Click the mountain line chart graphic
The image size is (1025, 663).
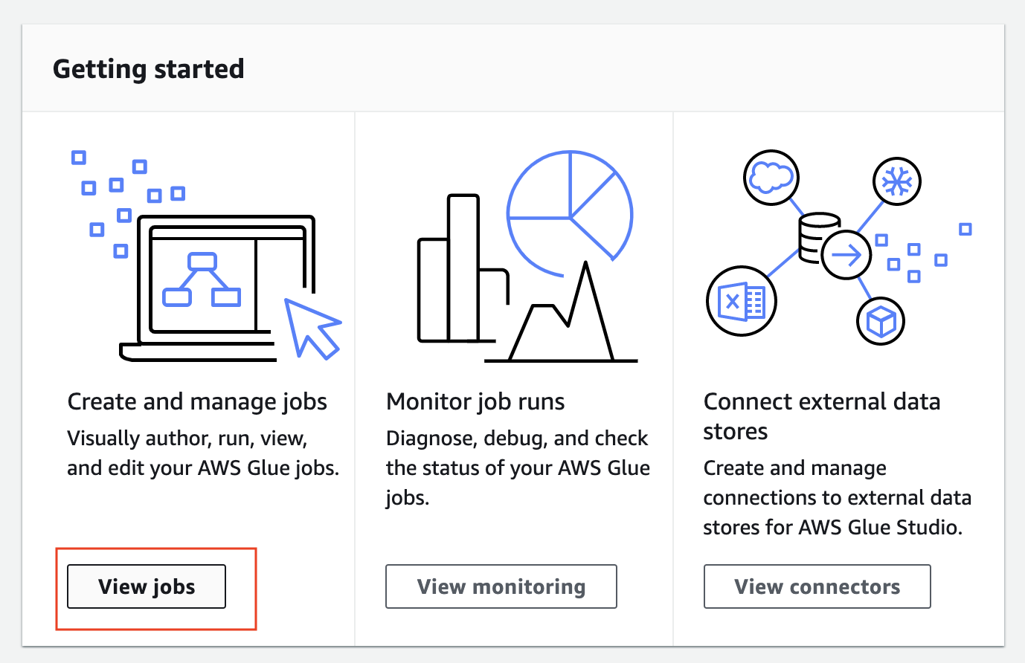562,312
